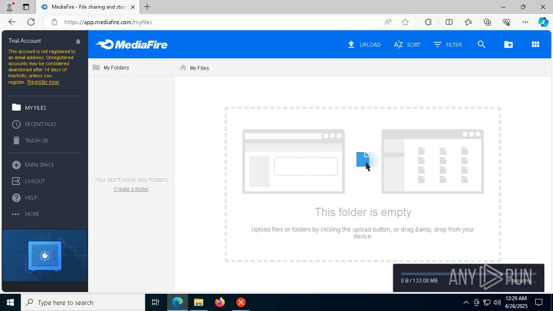Click the 'Create a folder' link
Image resolution: width=553 pixels, height=311 pixels.
131,189
